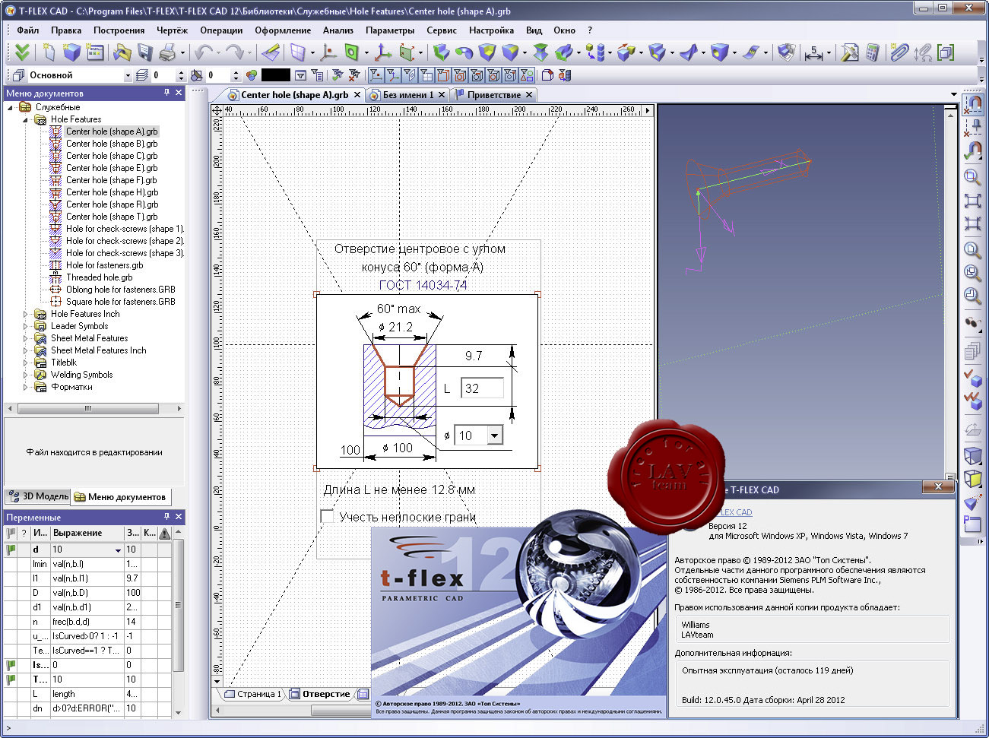989x738 pixels.
Task: Pin the Переменные panel
Action: (x=166, y=517)
